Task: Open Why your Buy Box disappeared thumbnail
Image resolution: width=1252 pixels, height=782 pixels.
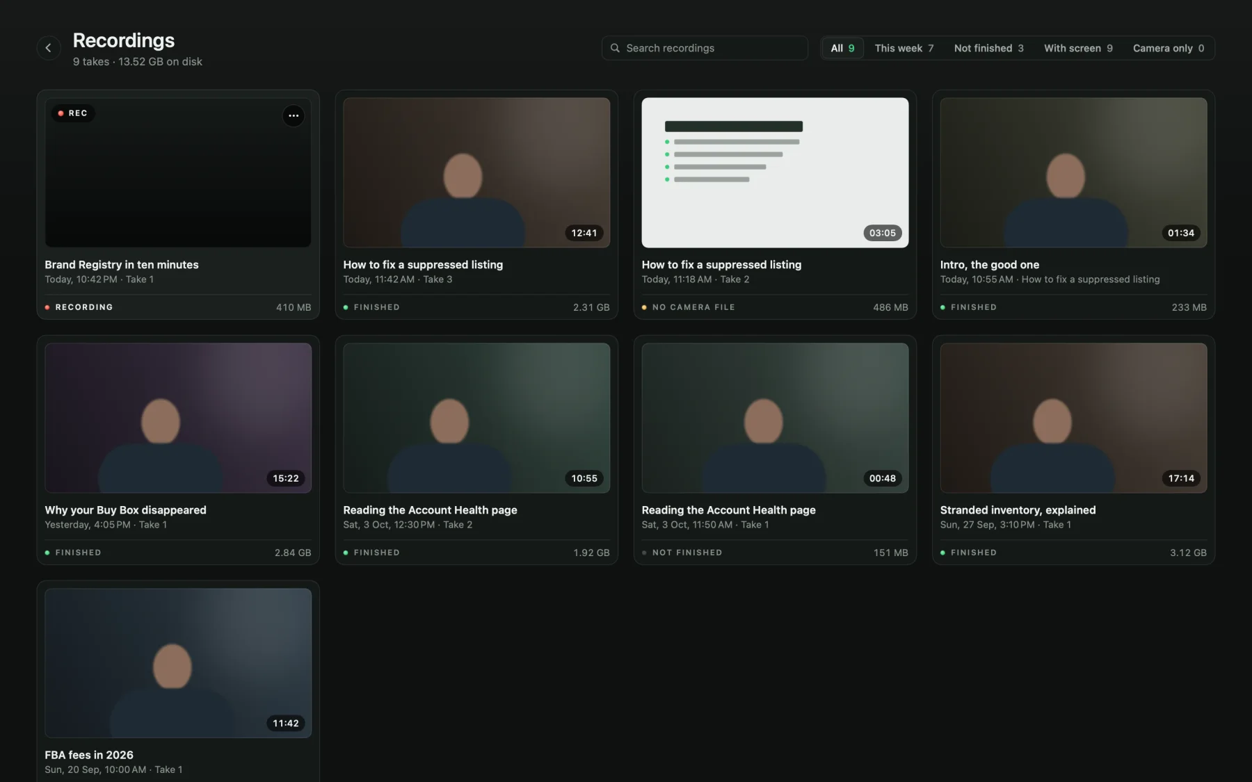Action: pos(178,418)
